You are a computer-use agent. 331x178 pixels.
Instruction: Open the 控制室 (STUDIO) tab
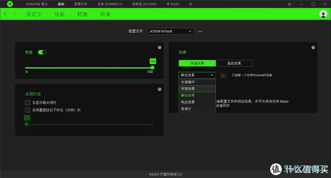(x=144, y=4)
